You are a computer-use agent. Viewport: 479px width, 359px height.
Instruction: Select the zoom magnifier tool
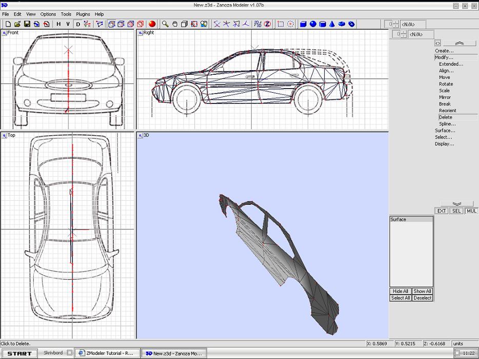pos(165,24)
